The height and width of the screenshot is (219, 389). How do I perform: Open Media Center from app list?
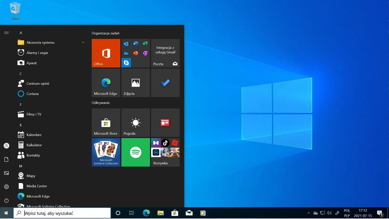coord(51,186)
